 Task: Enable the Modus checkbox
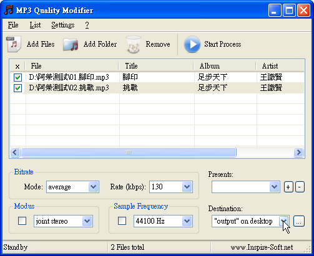tap(22, 221)
